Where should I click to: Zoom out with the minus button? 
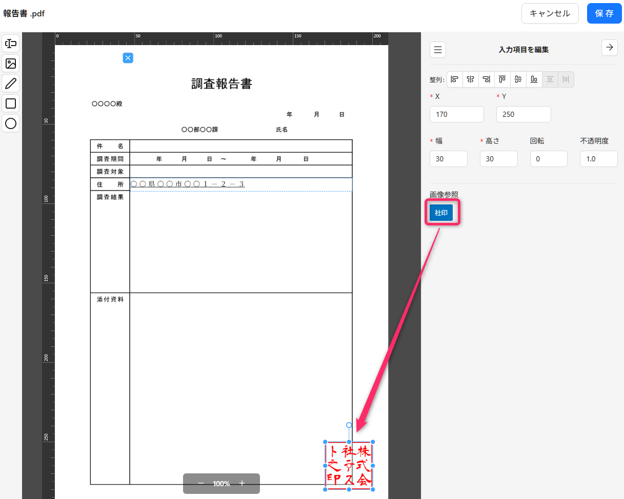tap(201, 484)
